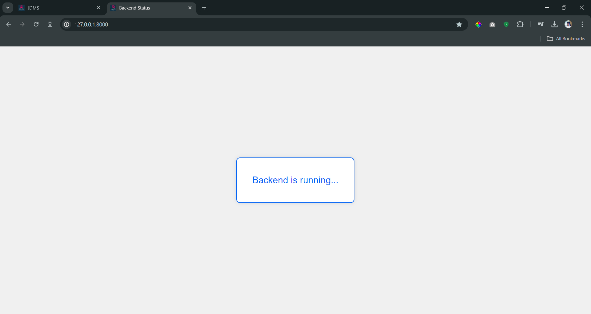Restore down the browser window
Viewport: 591px width, 314px height.
[x=564, y=8]
